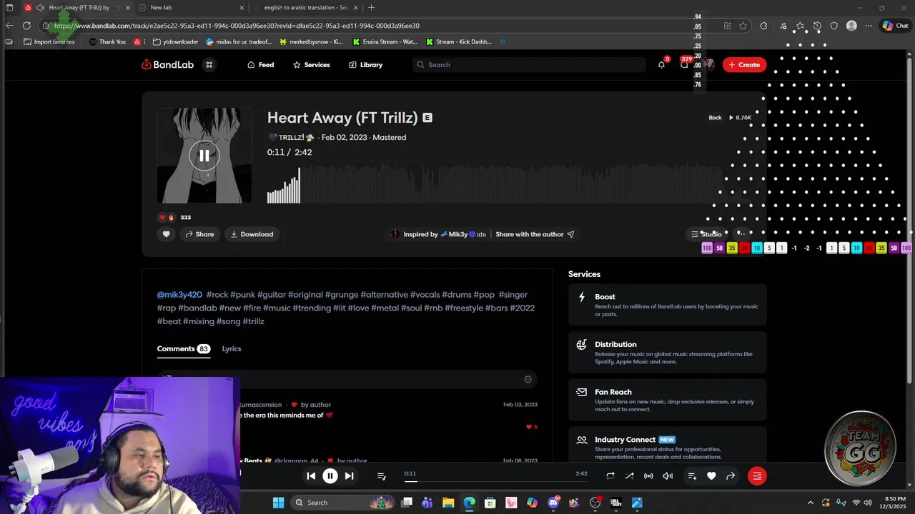Open more options beside Studio

coord(741,234)
